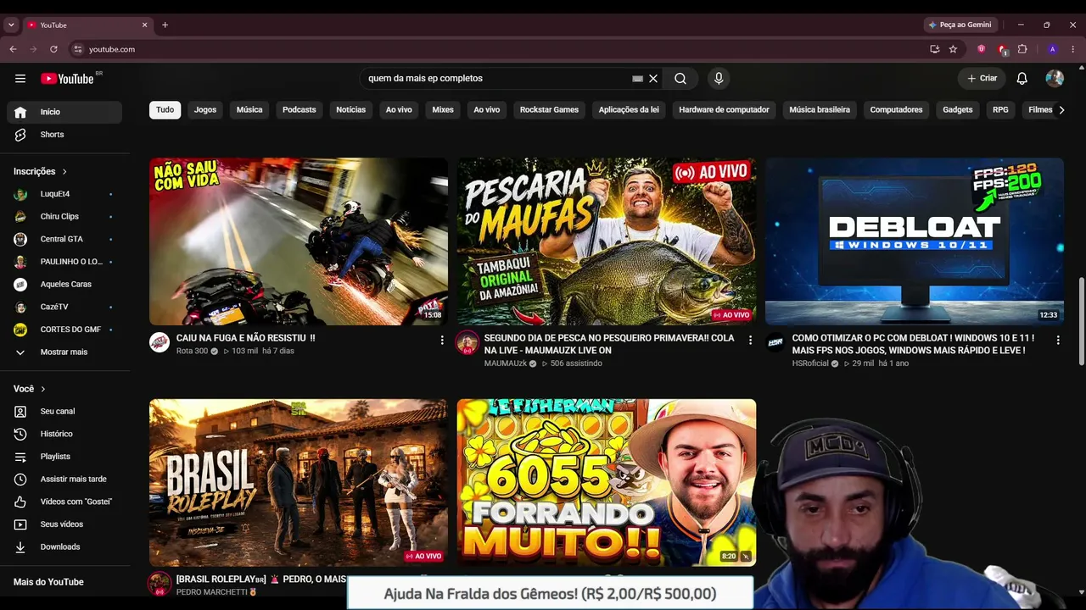Open the Chrome three-dot menu
The width and height of the screenshot is (1086, 610).
pos(1073,49)
